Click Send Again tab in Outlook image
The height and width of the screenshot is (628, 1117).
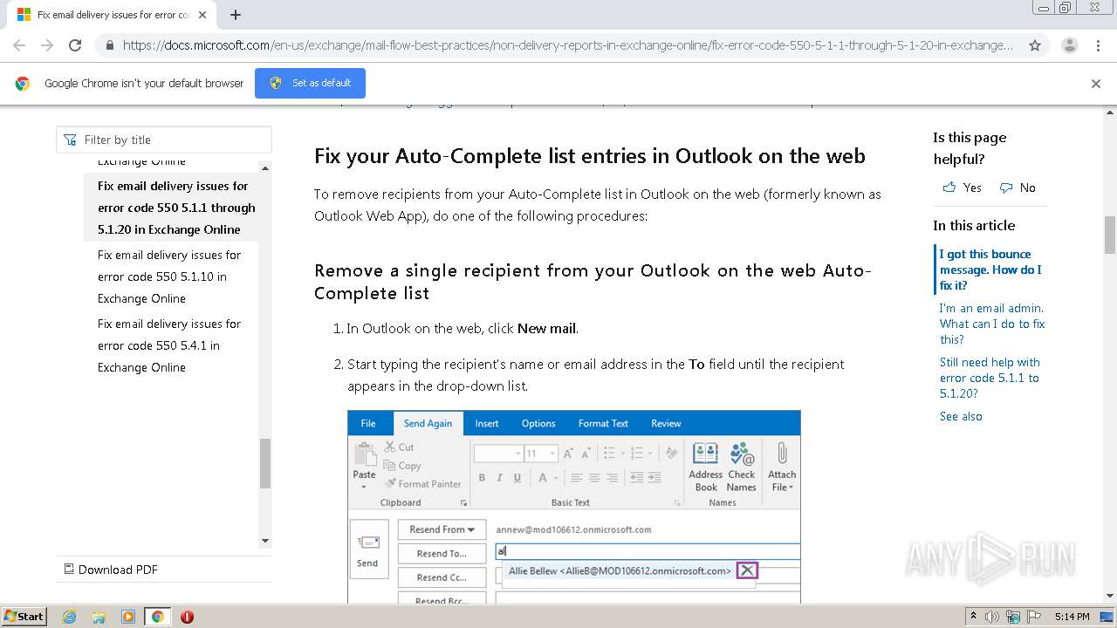pyautogui.click(x=428, y=423)
